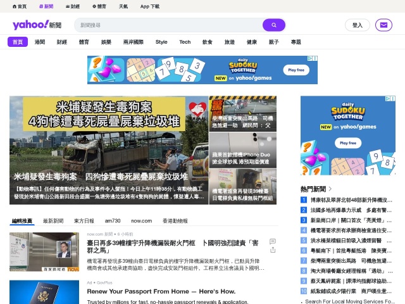Click the purple search magnifier button
The image size is (405, 304).
click(274, 25)
